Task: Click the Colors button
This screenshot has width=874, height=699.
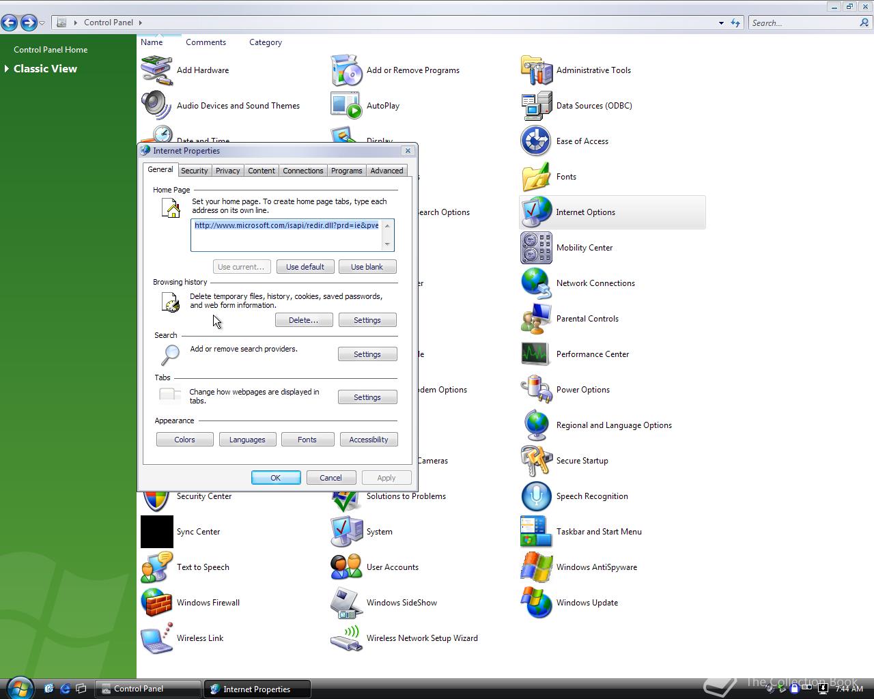Action: click(x=184, y=440)
